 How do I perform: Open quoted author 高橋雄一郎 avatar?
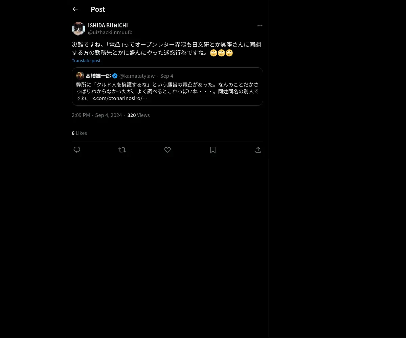pos(80,76)
